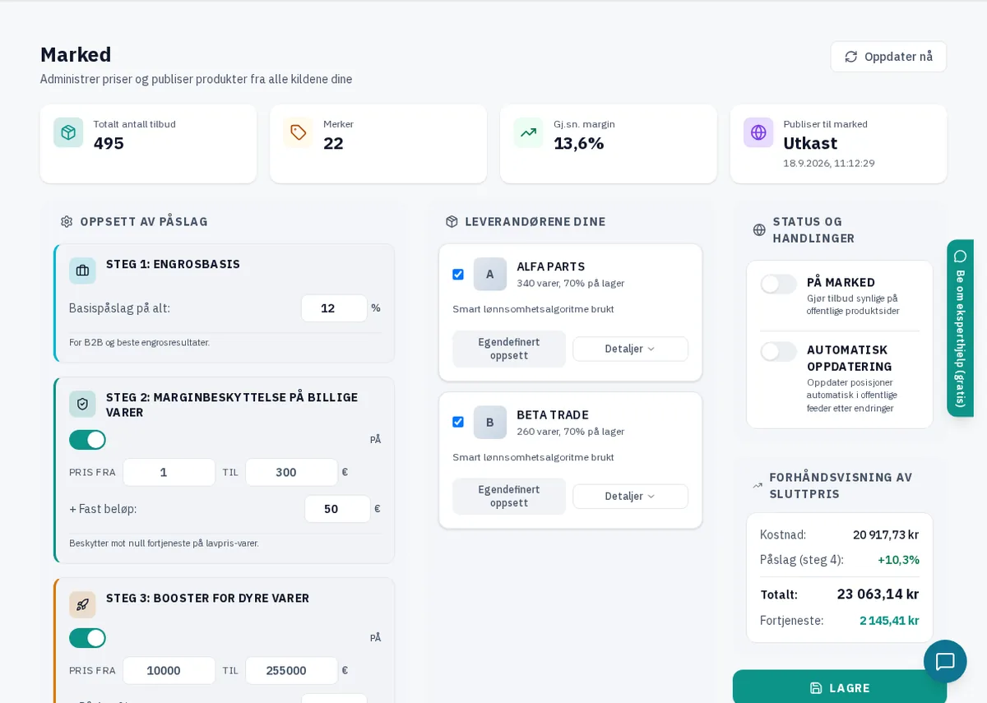Click the briefcase icon for Steg 1 Engrosbasis
The width and height of the screenshot is (987, 703).
pos(82,271)
